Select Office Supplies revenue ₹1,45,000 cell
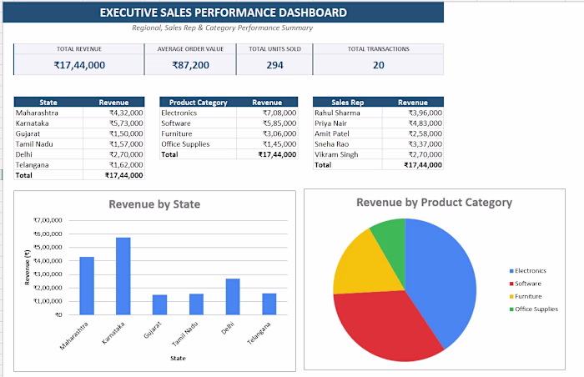 coord(267,144)
